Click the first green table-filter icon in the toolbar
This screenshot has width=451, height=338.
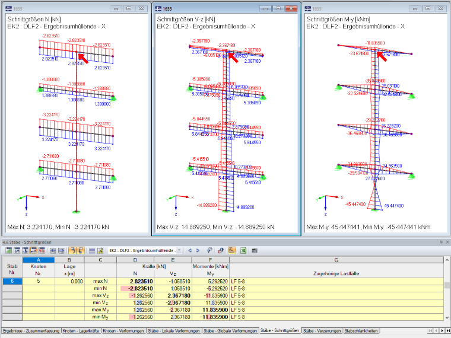(x=9, y=251)
